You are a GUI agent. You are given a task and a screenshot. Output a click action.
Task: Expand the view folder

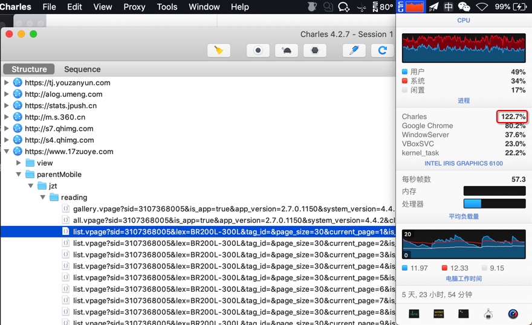19,162
